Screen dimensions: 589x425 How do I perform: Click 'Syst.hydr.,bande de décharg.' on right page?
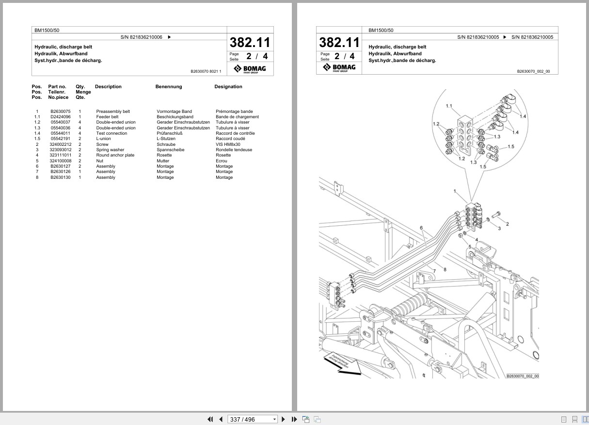pyautogui.click(x=402, y=61)
